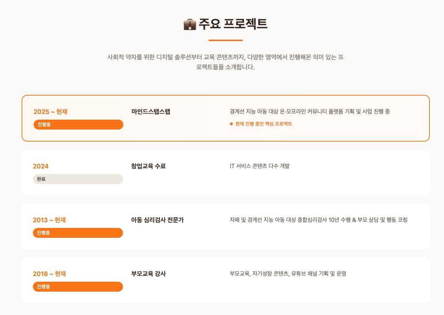Screen dimensions: 444x315
Task: Open the 부모교육 강사 project title
Action: coord(148,274)
